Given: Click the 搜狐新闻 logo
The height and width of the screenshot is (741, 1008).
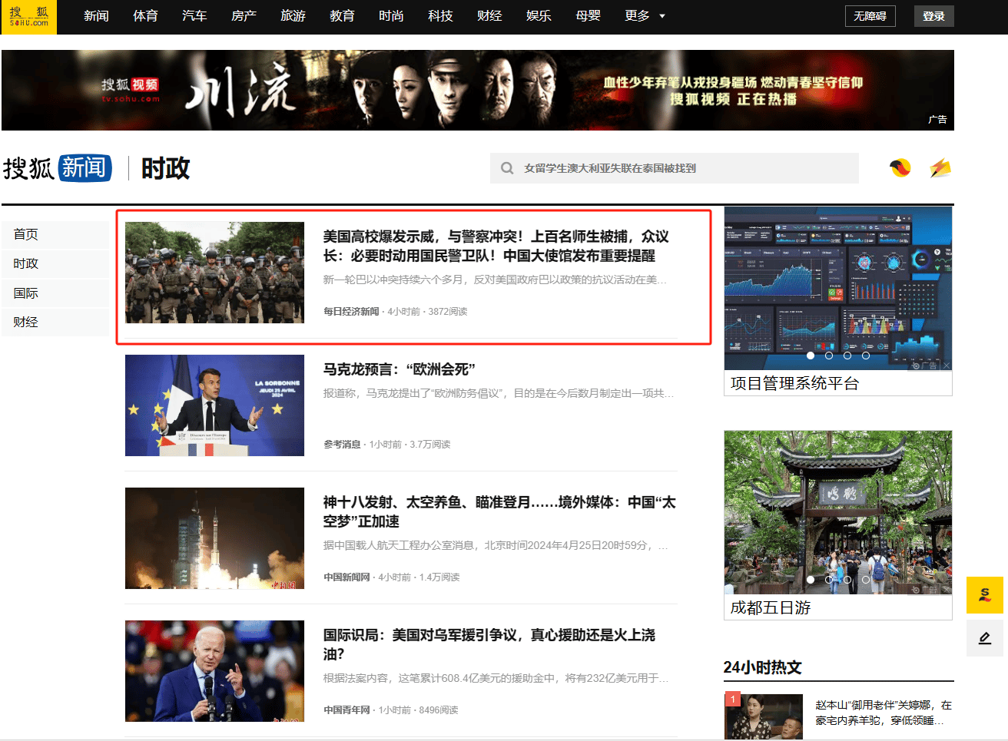Looking at the screenshot, I should point(58,168).
